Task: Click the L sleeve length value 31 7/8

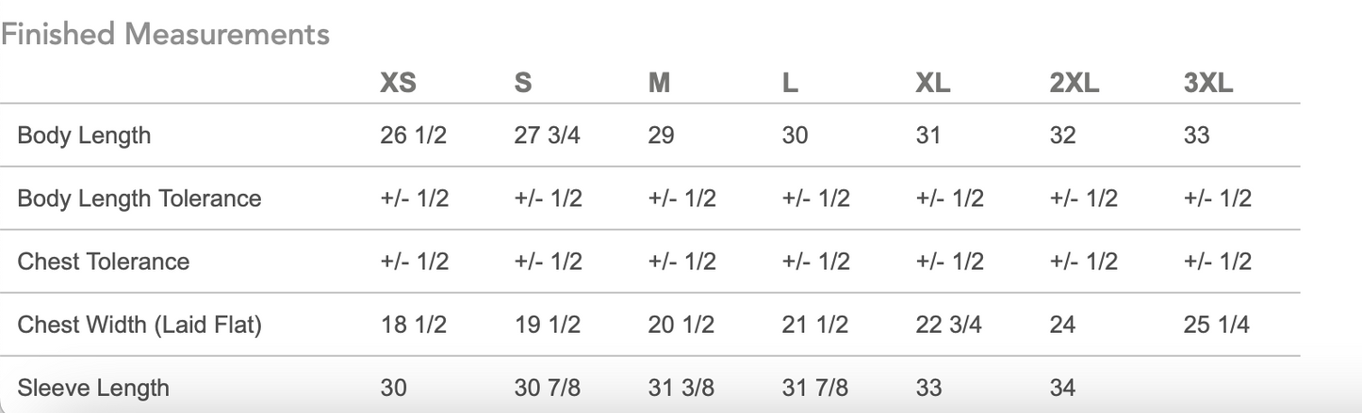Action: (x=815, y=388)
